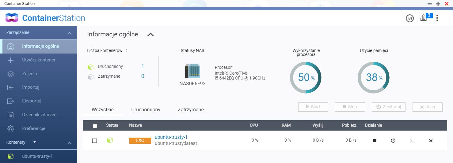The height and width of the screenshot is (163, 453).
Task: Click the export arrow icon beside Eksportuj
Action: 10,101
